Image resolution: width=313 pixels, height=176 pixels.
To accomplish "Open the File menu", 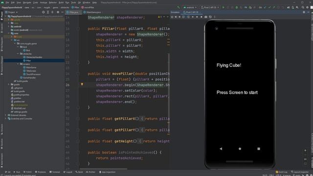I will 7,2.
